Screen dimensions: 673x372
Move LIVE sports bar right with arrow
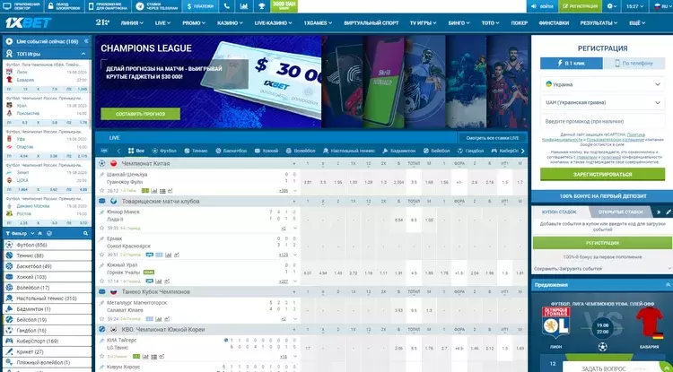(523, 151)
